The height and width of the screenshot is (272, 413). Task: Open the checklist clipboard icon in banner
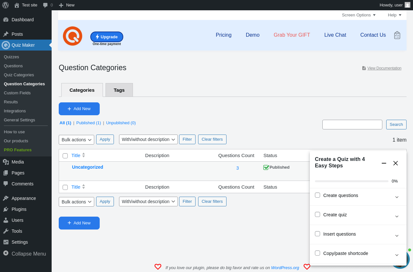[x=397, y=35]
